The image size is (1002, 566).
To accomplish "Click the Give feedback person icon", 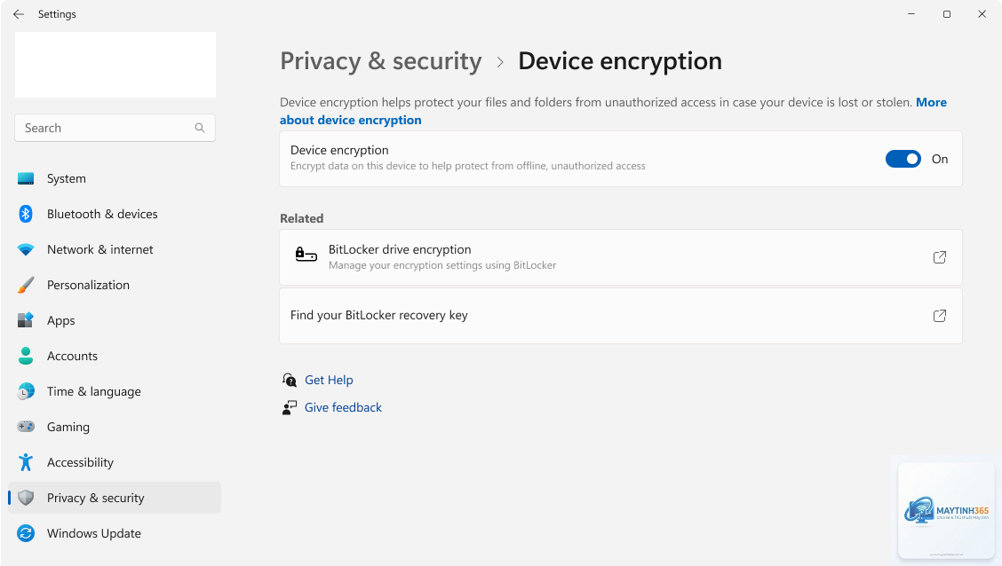I will tap(290, 408).
